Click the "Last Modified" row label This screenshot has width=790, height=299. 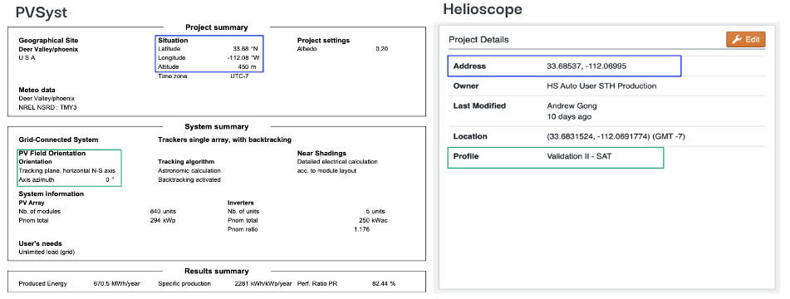[479, 105]
